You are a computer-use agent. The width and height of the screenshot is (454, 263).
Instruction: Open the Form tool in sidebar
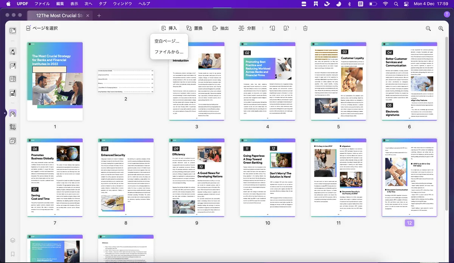coord(12,79)
